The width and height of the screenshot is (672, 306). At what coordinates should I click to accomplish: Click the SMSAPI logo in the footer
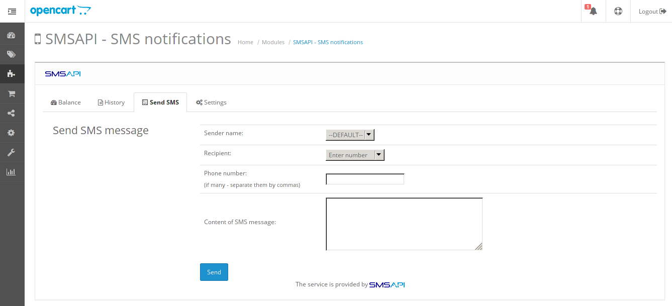click(x=387, y=284)
